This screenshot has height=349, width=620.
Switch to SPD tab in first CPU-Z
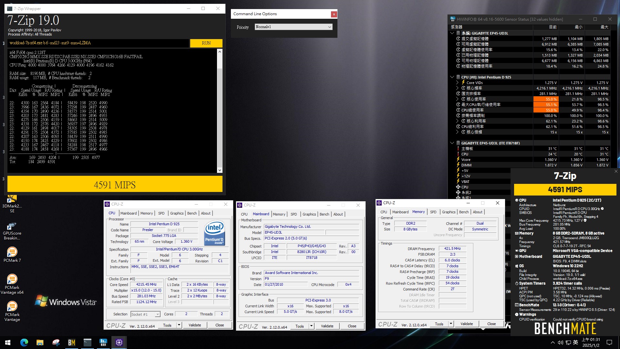coord(161,213)
